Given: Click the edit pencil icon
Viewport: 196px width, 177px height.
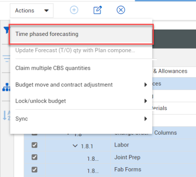Looking at the screenshot, I should (x=98, y=10).
